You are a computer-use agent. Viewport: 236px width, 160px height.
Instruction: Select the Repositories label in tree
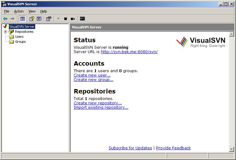click(x=24, y=32)
